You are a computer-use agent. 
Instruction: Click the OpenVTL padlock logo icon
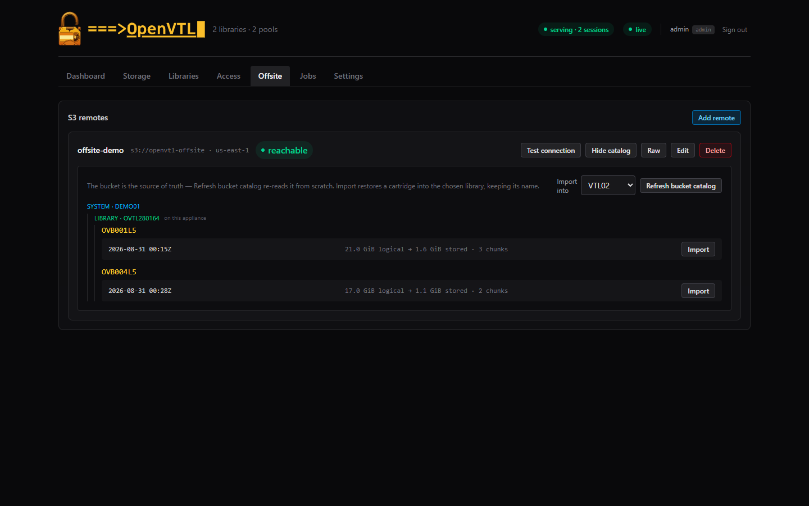(70, 29)
